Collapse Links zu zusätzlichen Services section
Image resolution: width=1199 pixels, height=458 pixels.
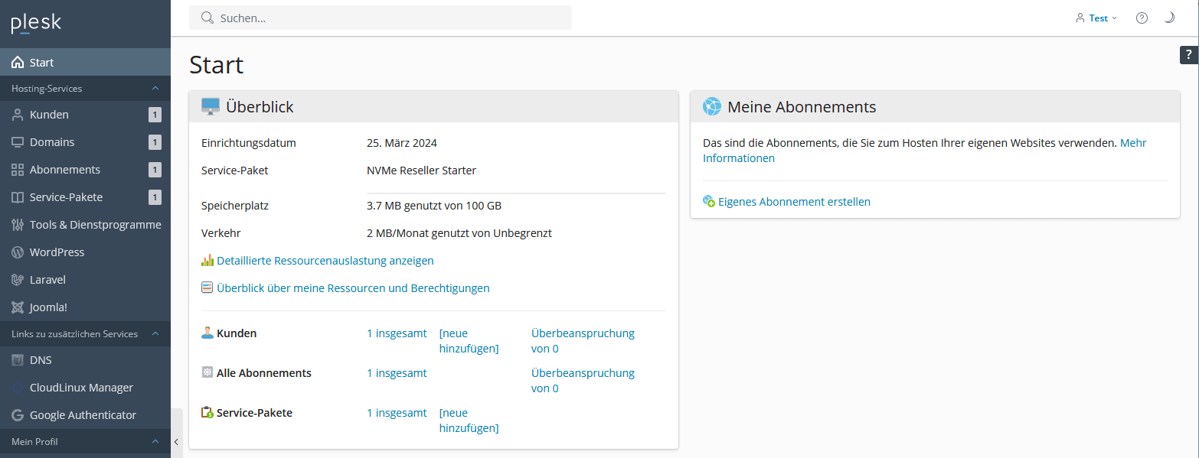(155, 334)
